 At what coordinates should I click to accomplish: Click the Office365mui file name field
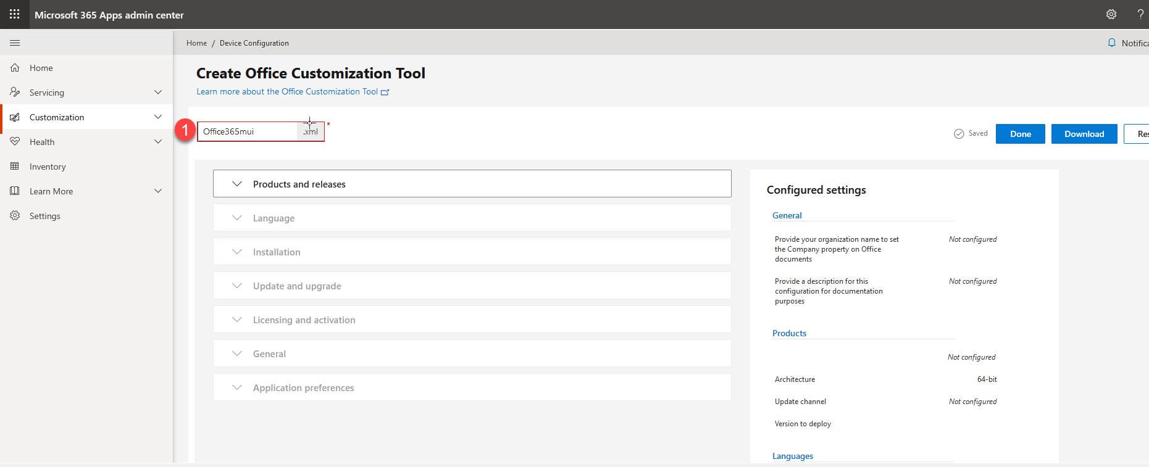click(247, 131)
